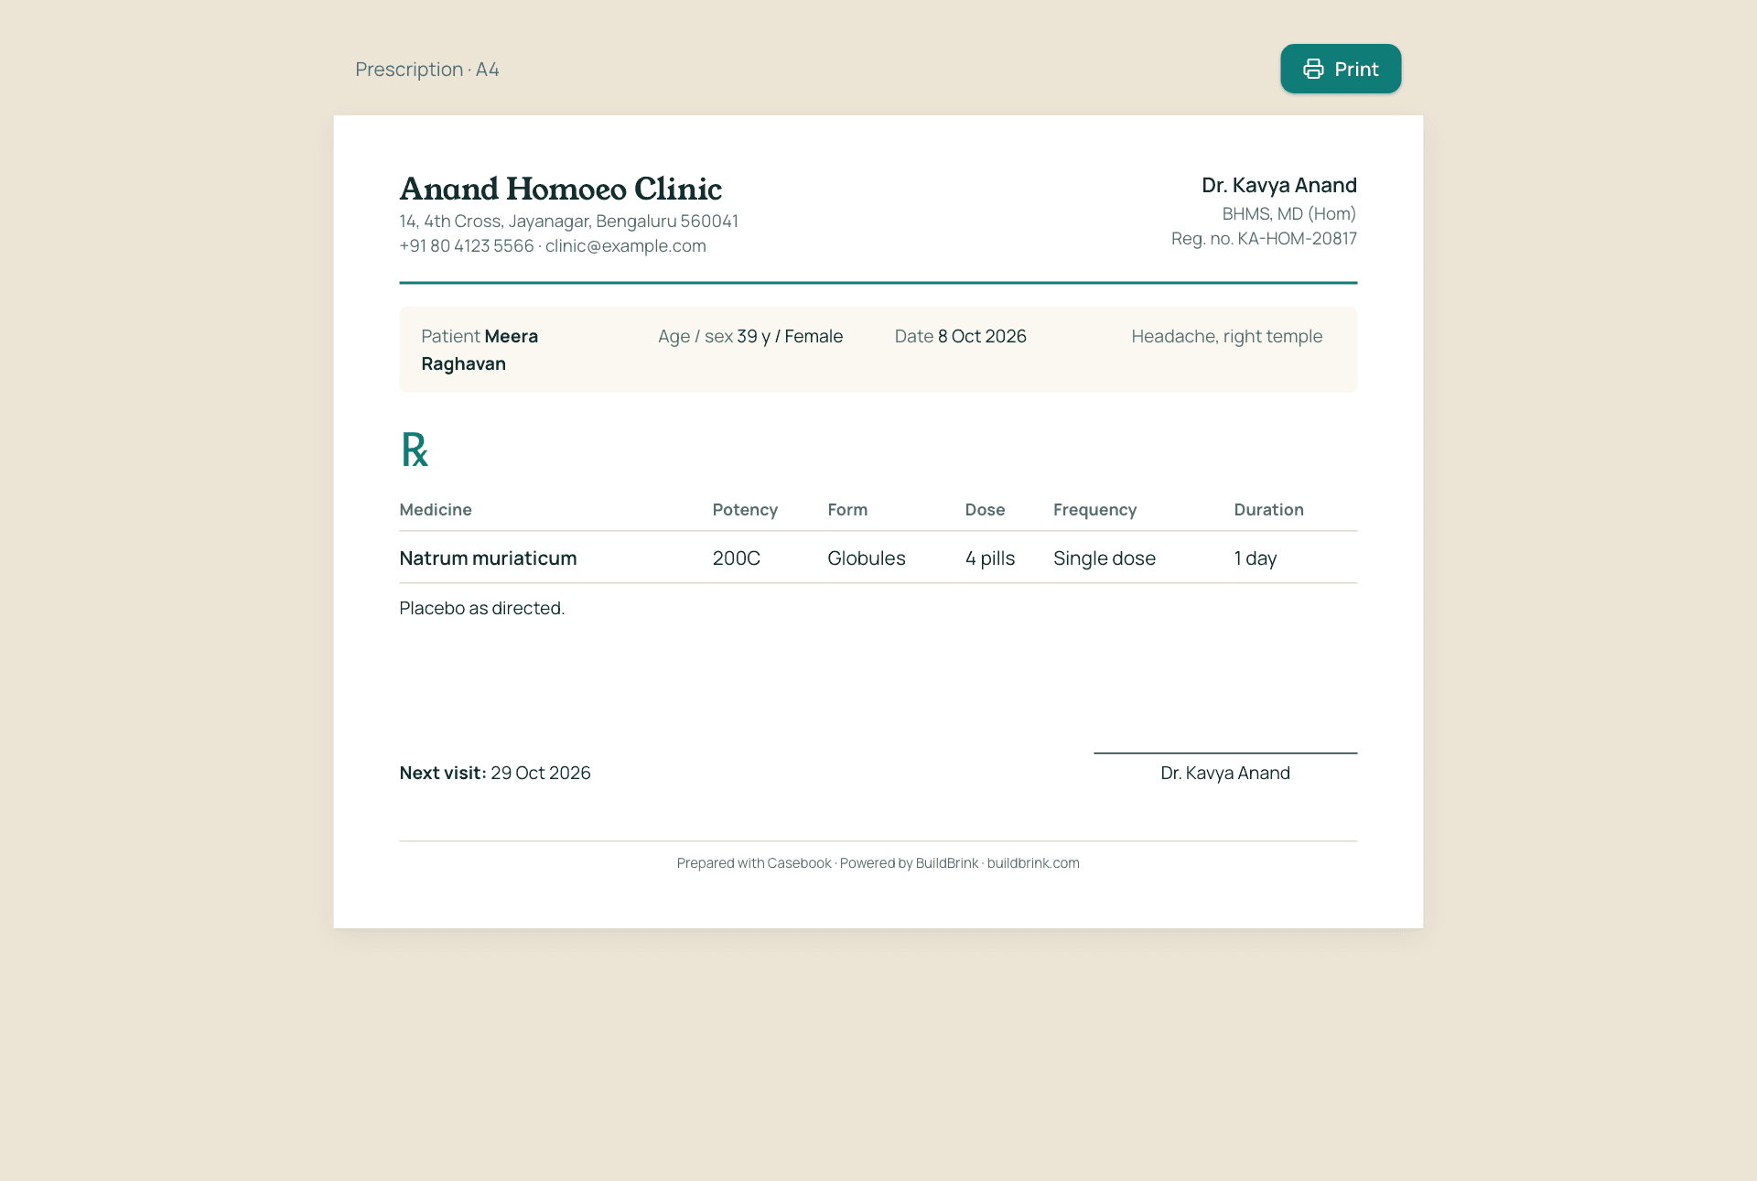Click the 'Medicine' column header
This screenshot has height=1181, width=1757.
click(436, 510)
